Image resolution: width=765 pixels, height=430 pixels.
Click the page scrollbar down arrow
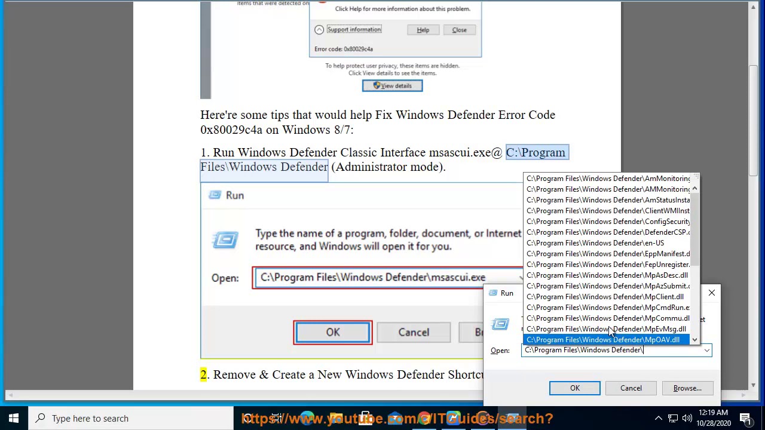(754, 385)
